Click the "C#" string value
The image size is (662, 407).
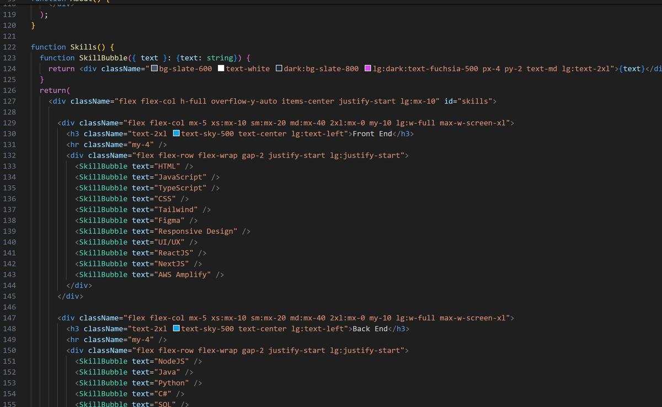point(163,394)
